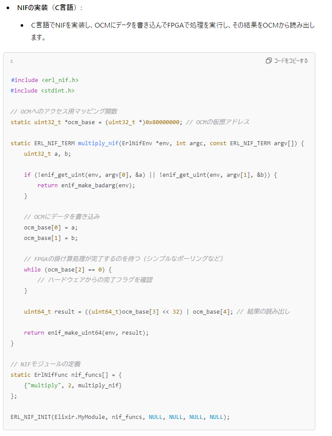
Task: Click the line ocm_base[0] = a;
Action: point(50,228)
